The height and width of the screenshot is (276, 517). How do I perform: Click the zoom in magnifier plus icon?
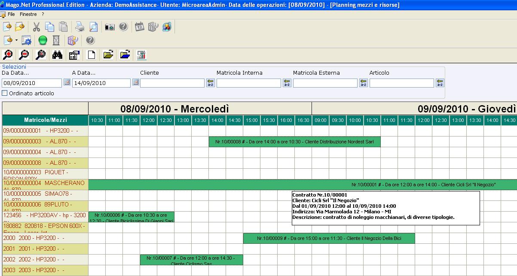pyautogui.click(x=7, y=55)
